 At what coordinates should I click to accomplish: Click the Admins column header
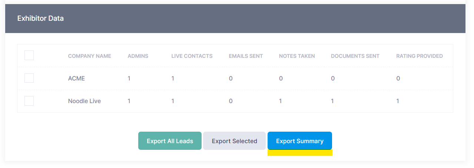pos(138,56)
